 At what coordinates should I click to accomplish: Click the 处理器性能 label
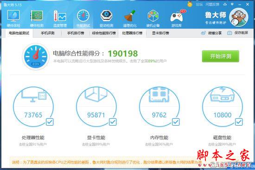[33, 138]
